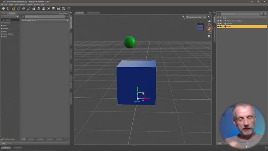Select the Sphere node in Scene
This screenshot has width=268, height=151.
pyautogui.click(x=229, y=23)
